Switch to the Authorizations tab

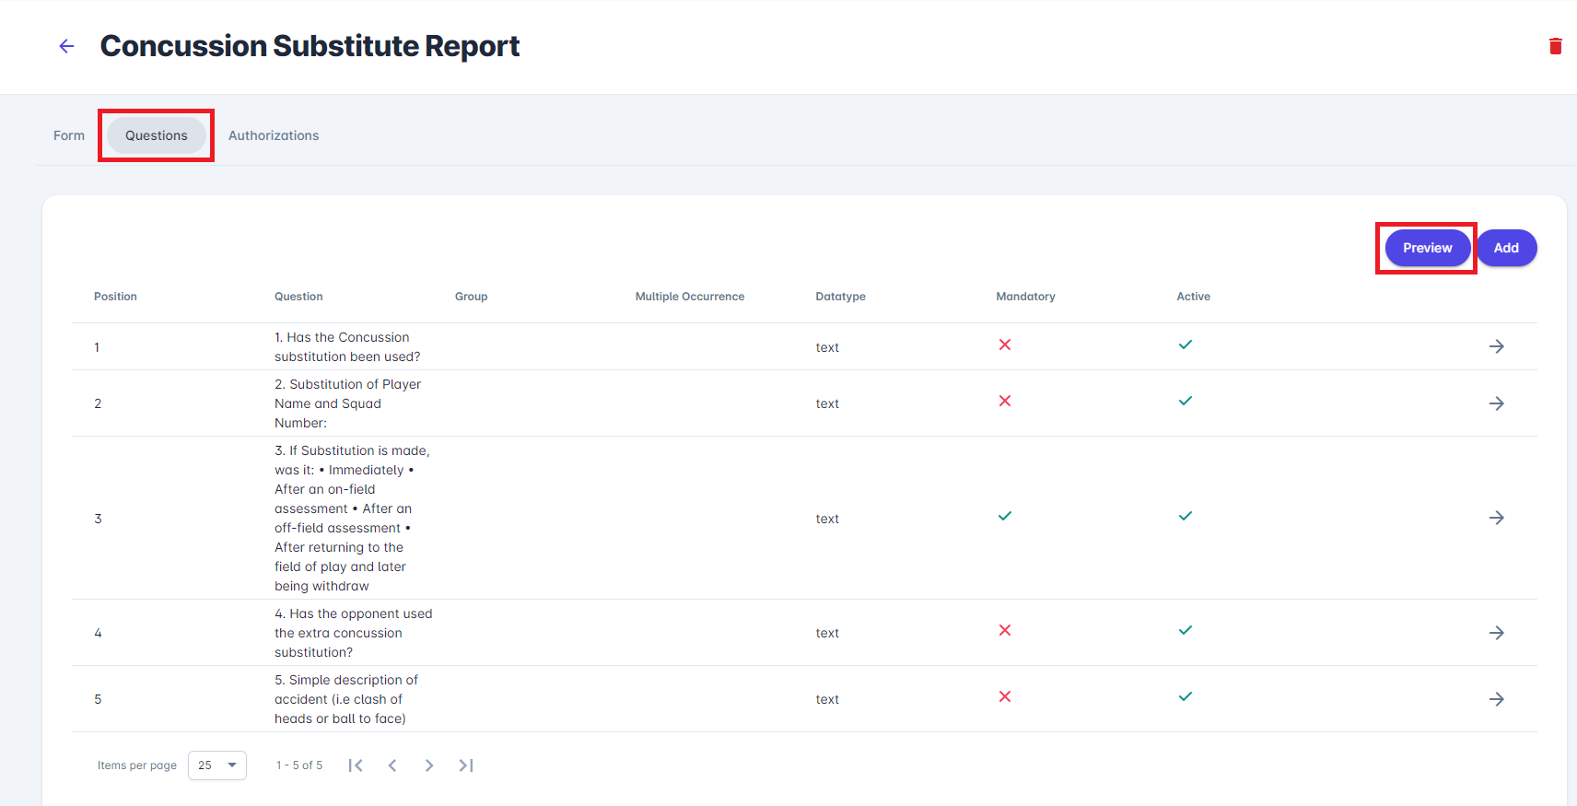(x=274, y=135)
